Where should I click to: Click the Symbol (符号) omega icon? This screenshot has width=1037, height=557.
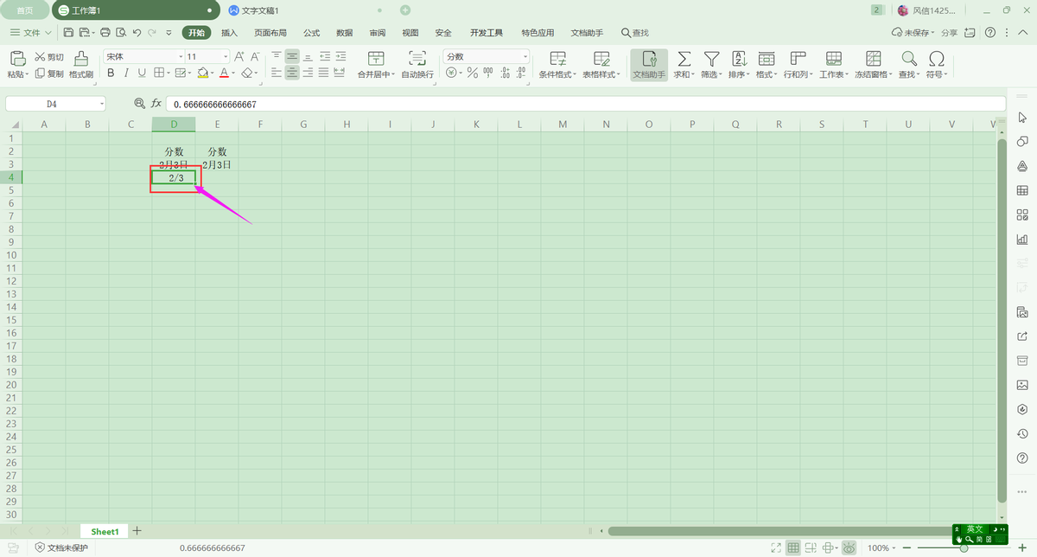click(x=936, y=59)
